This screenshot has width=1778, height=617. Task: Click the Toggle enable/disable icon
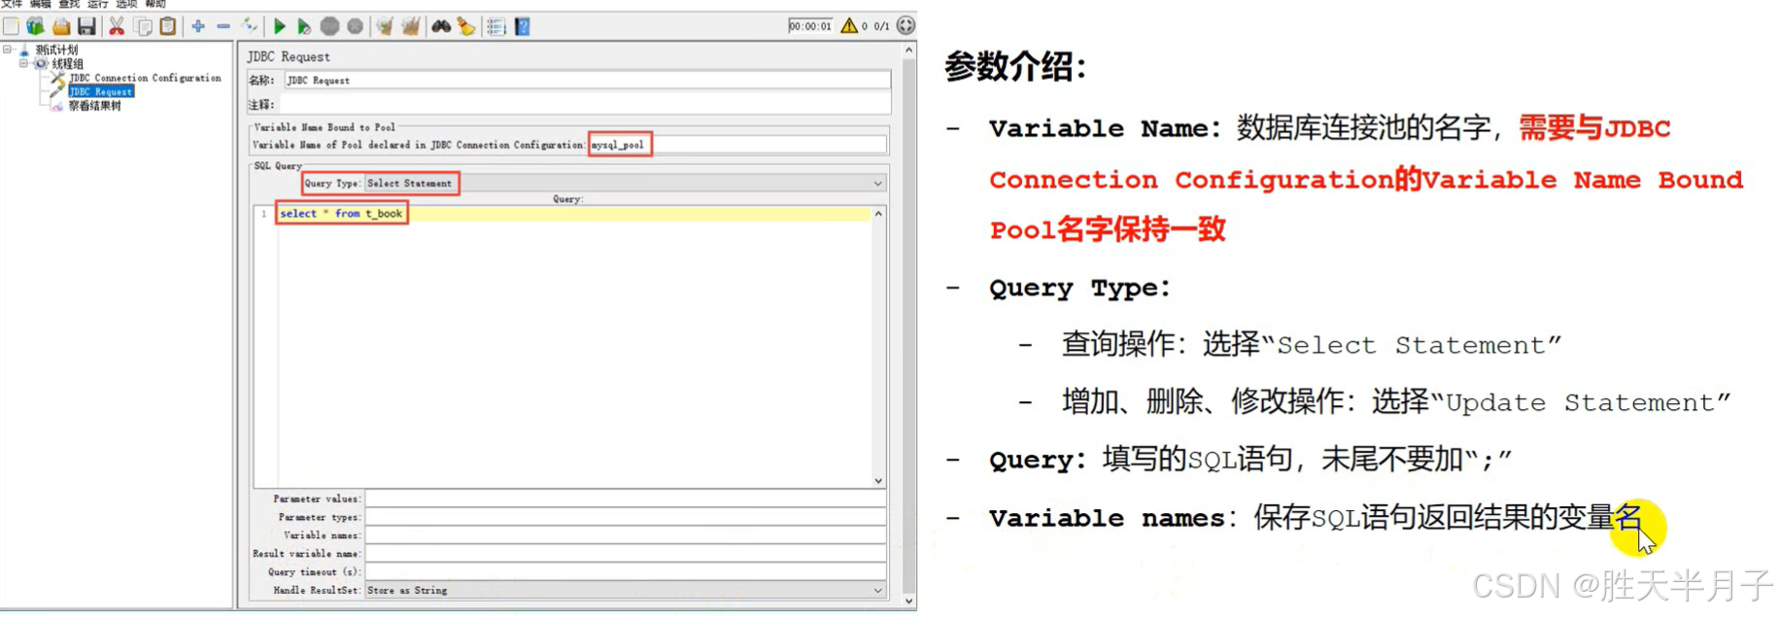pos(250,26)
